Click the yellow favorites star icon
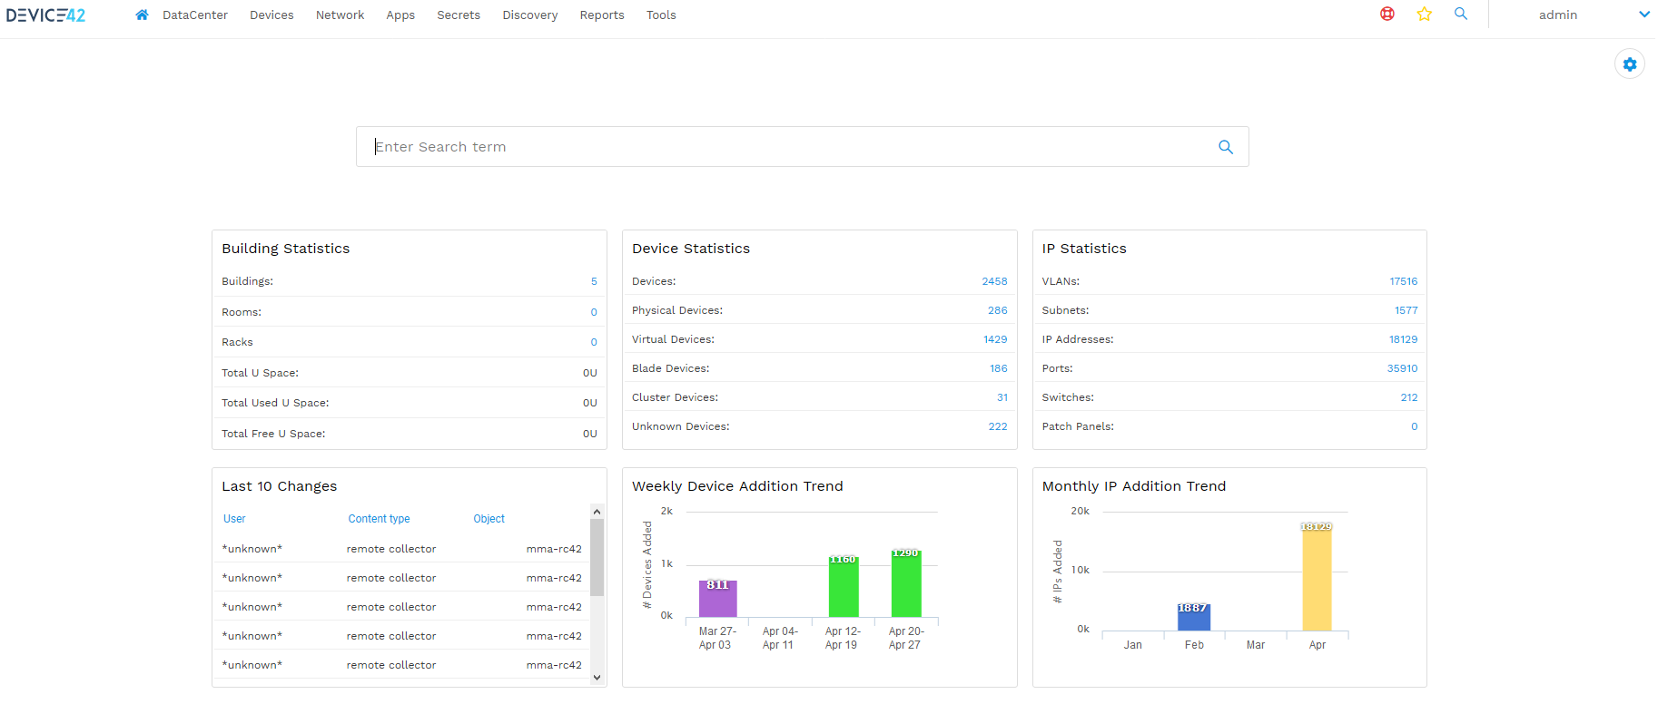This screenshot has width=1658, height=704. (1424, 14)
